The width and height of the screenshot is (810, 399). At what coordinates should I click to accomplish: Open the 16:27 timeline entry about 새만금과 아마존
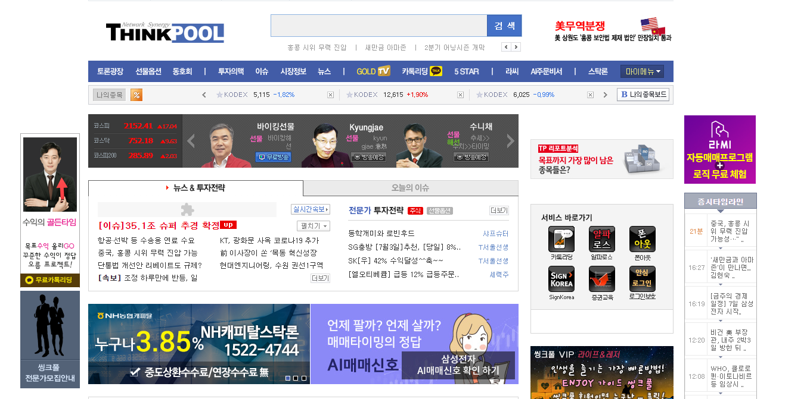click(721, 268)
